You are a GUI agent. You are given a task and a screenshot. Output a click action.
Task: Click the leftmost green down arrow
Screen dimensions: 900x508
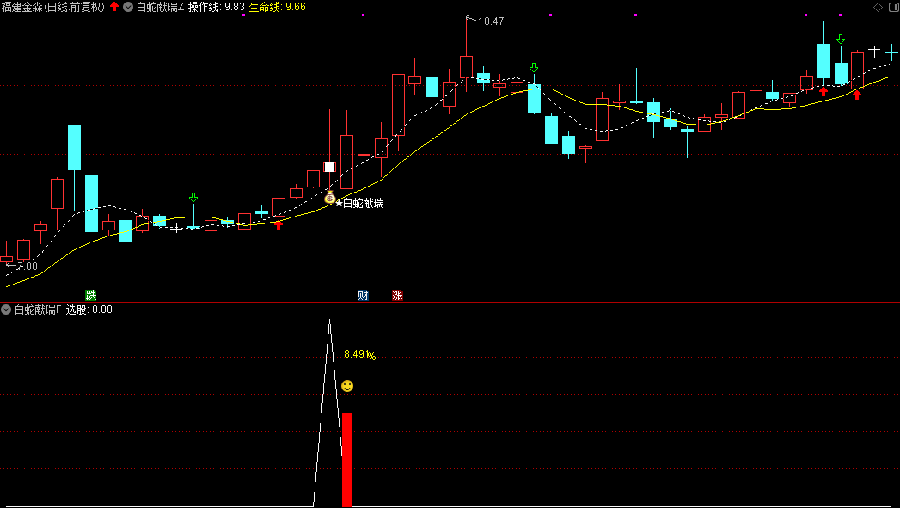(x=193, y=198)
